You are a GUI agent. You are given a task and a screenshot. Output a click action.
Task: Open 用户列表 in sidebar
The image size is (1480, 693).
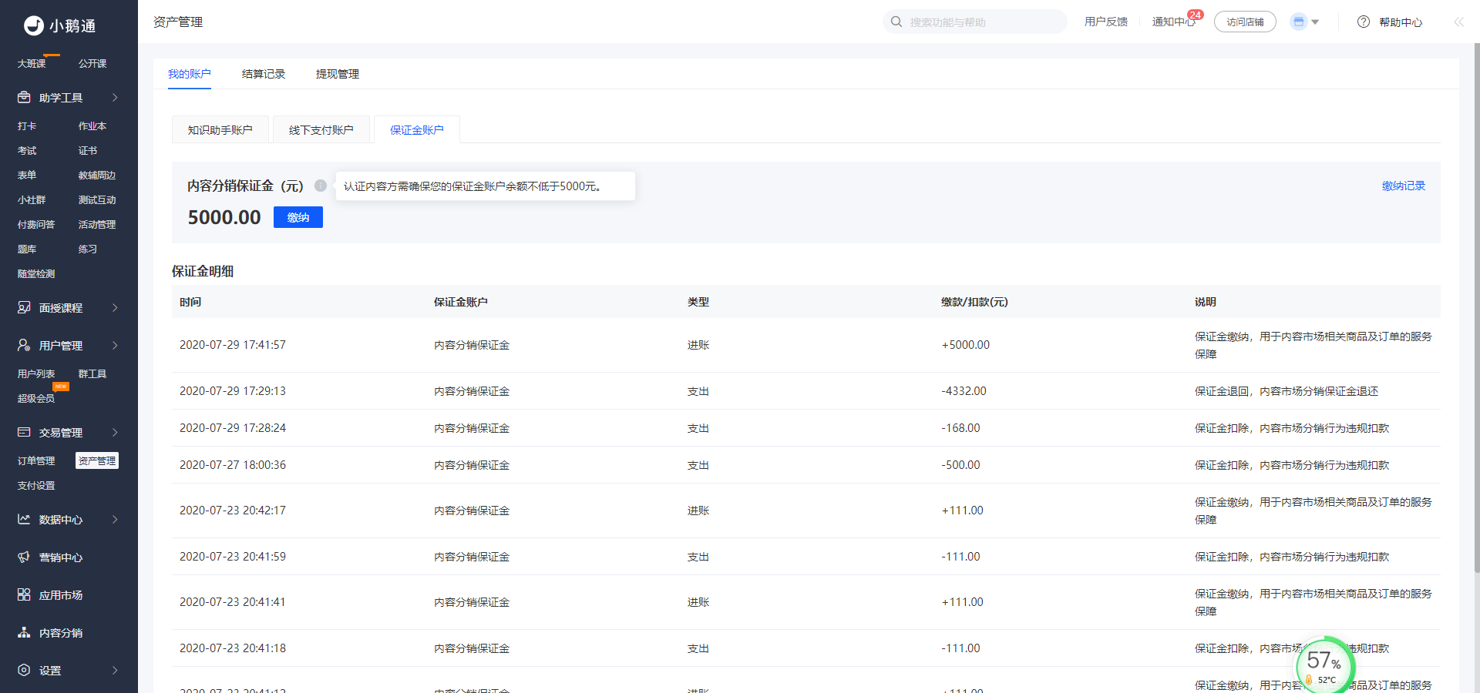click(36, 373)
